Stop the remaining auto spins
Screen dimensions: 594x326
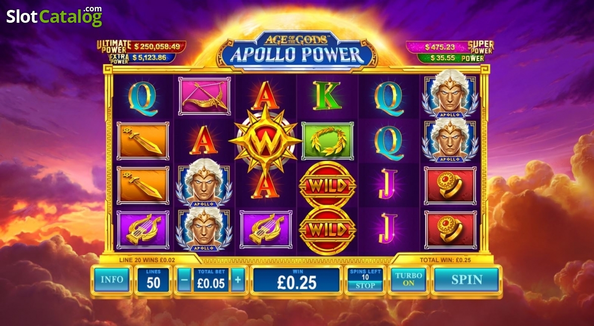(365, 285)
